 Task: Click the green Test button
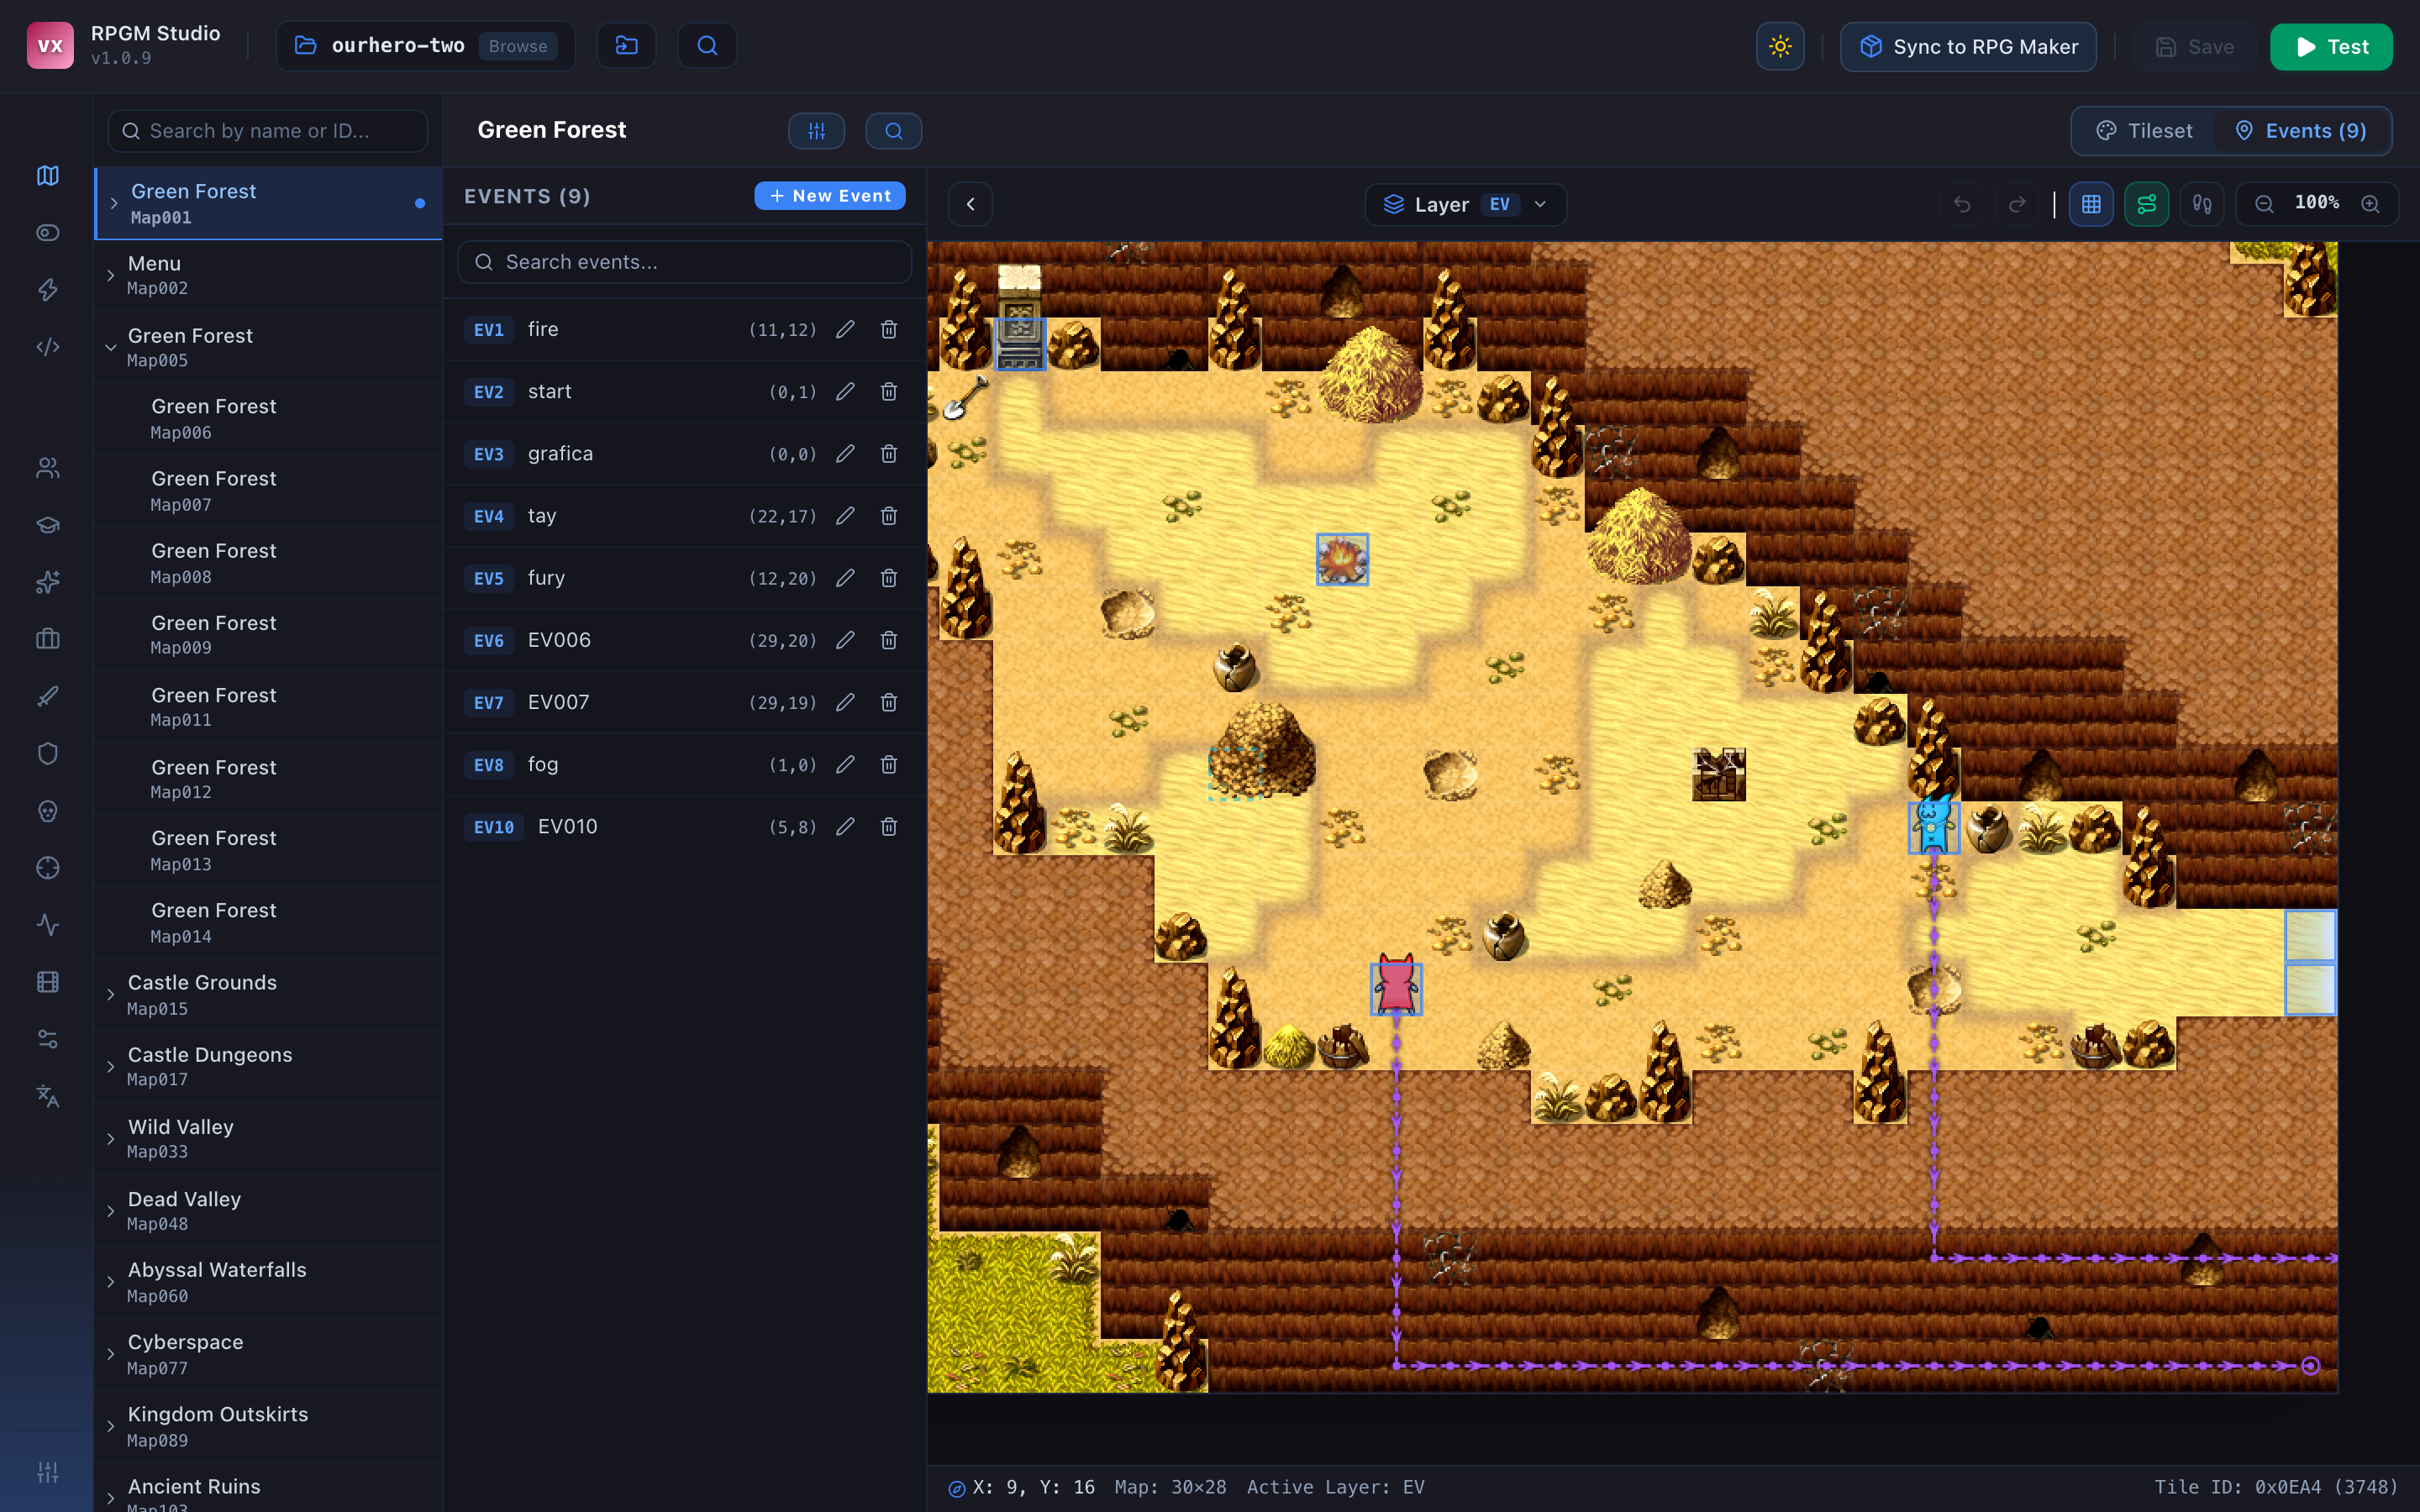pyautogui.click(x=2331, y=47)
